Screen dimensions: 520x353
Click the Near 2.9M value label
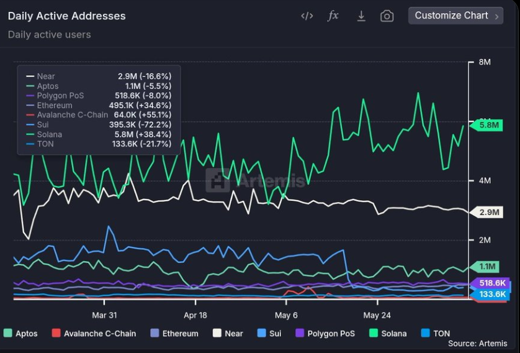click(x=489, y=213)
